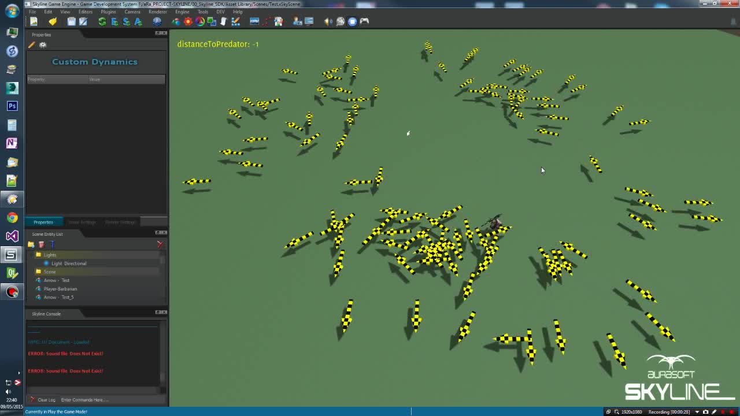Select the Player-Barbarian entity in the scene list
740x416 pixels.
[x=60, y=289]
